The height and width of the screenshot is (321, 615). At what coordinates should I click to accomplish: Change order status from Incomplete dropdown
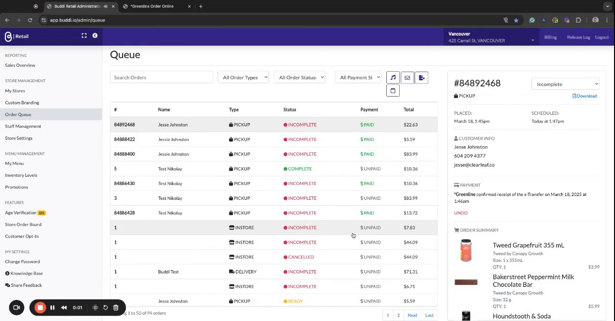click(x=566, y=84)
